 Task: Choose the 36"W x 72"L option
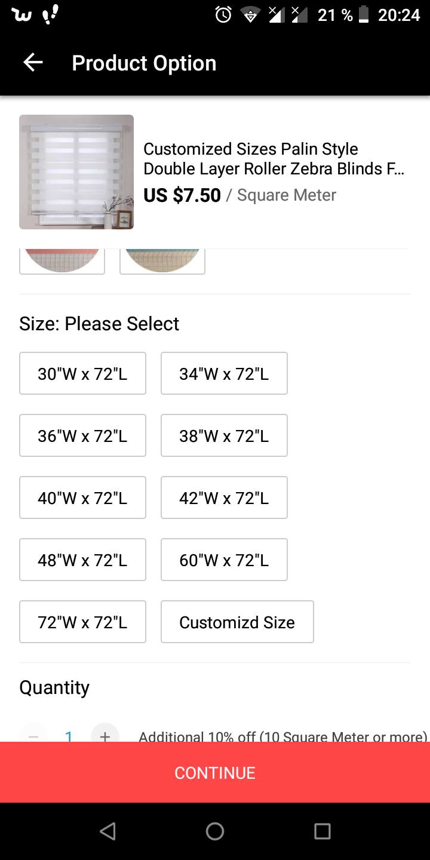[x=82, y=435]
